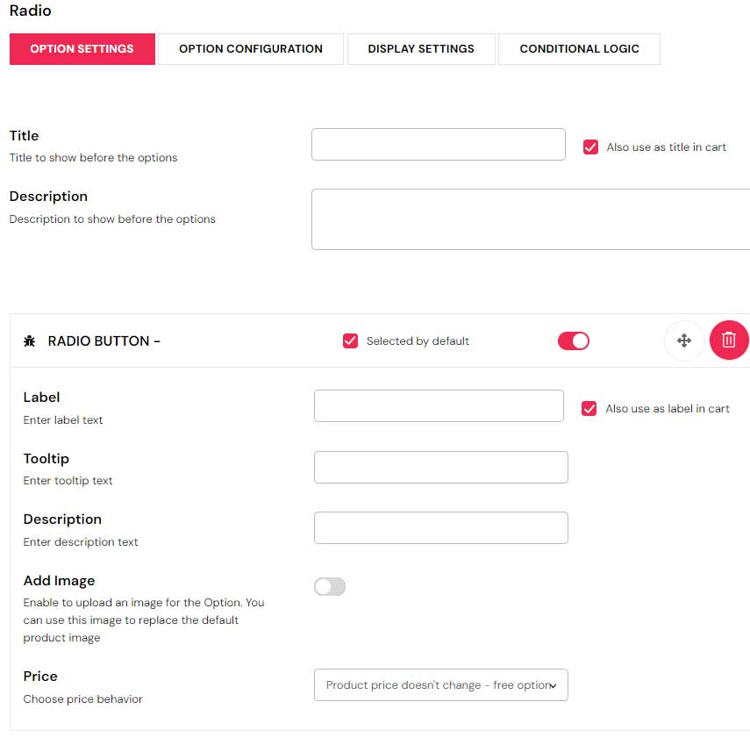Click the dropdown arrow in Price select
This screenshot has height=745, width=750.
553,686
